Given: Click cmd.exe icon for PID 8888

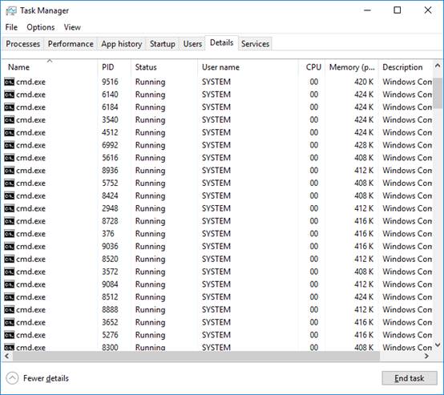Looking at the screenshot, I should tap(9, 310).
